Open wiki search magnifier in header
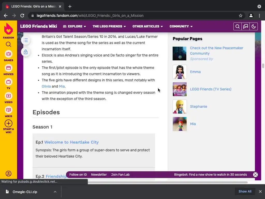The image size is (265, 199). pyautogui.click(x=238, y=26)
